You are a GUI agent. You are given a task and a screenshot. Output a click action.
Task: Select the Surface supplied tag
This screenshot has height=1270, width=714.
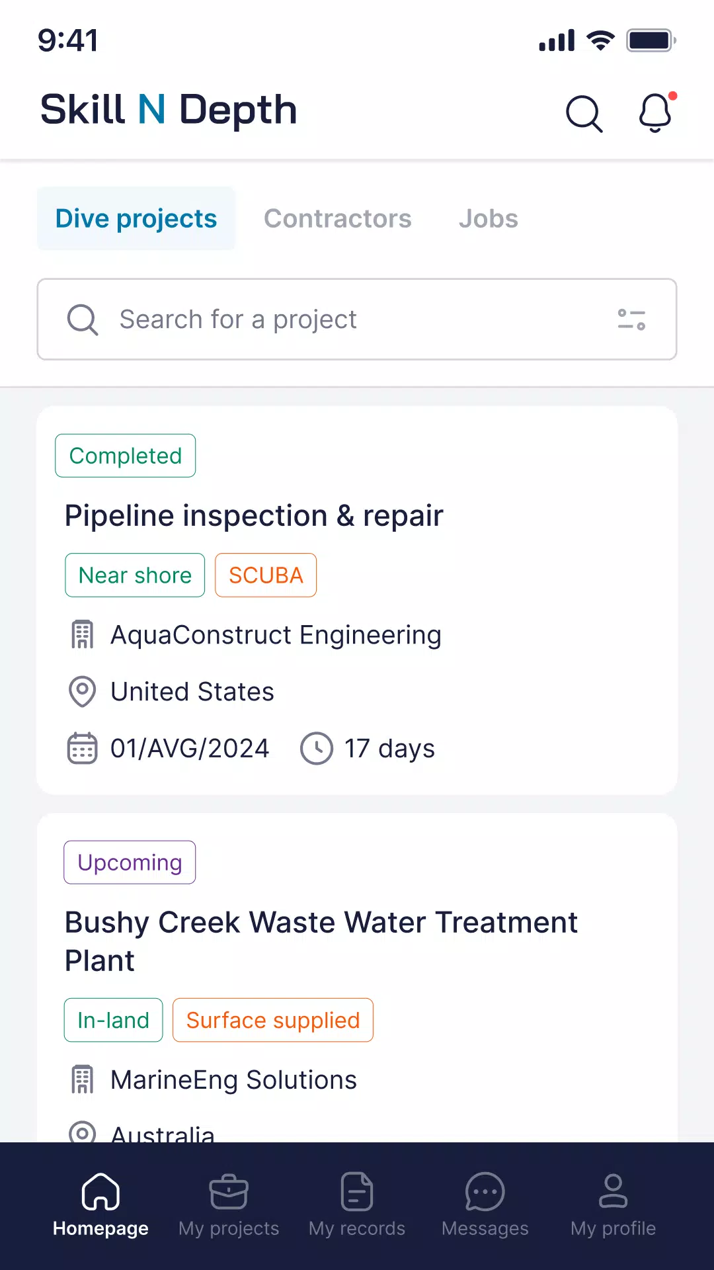[x=273, y=1020]
